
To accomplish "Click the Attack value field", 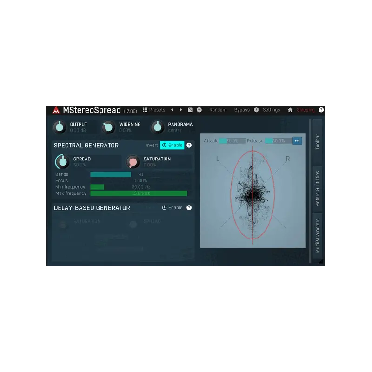I will [x=232, y=141].
